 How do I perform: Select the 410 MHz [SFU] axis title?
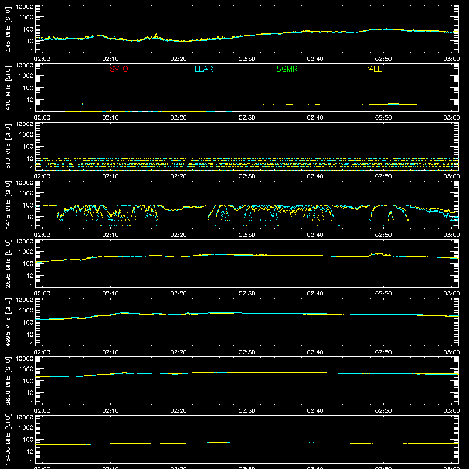(8, 87)
